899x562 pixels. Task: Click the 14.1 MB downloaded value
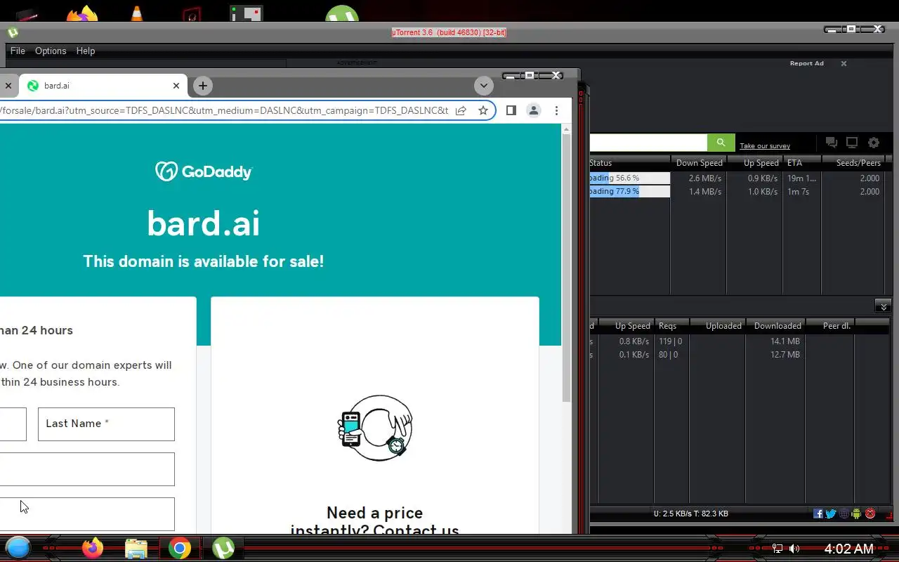[x=785, y=341]
